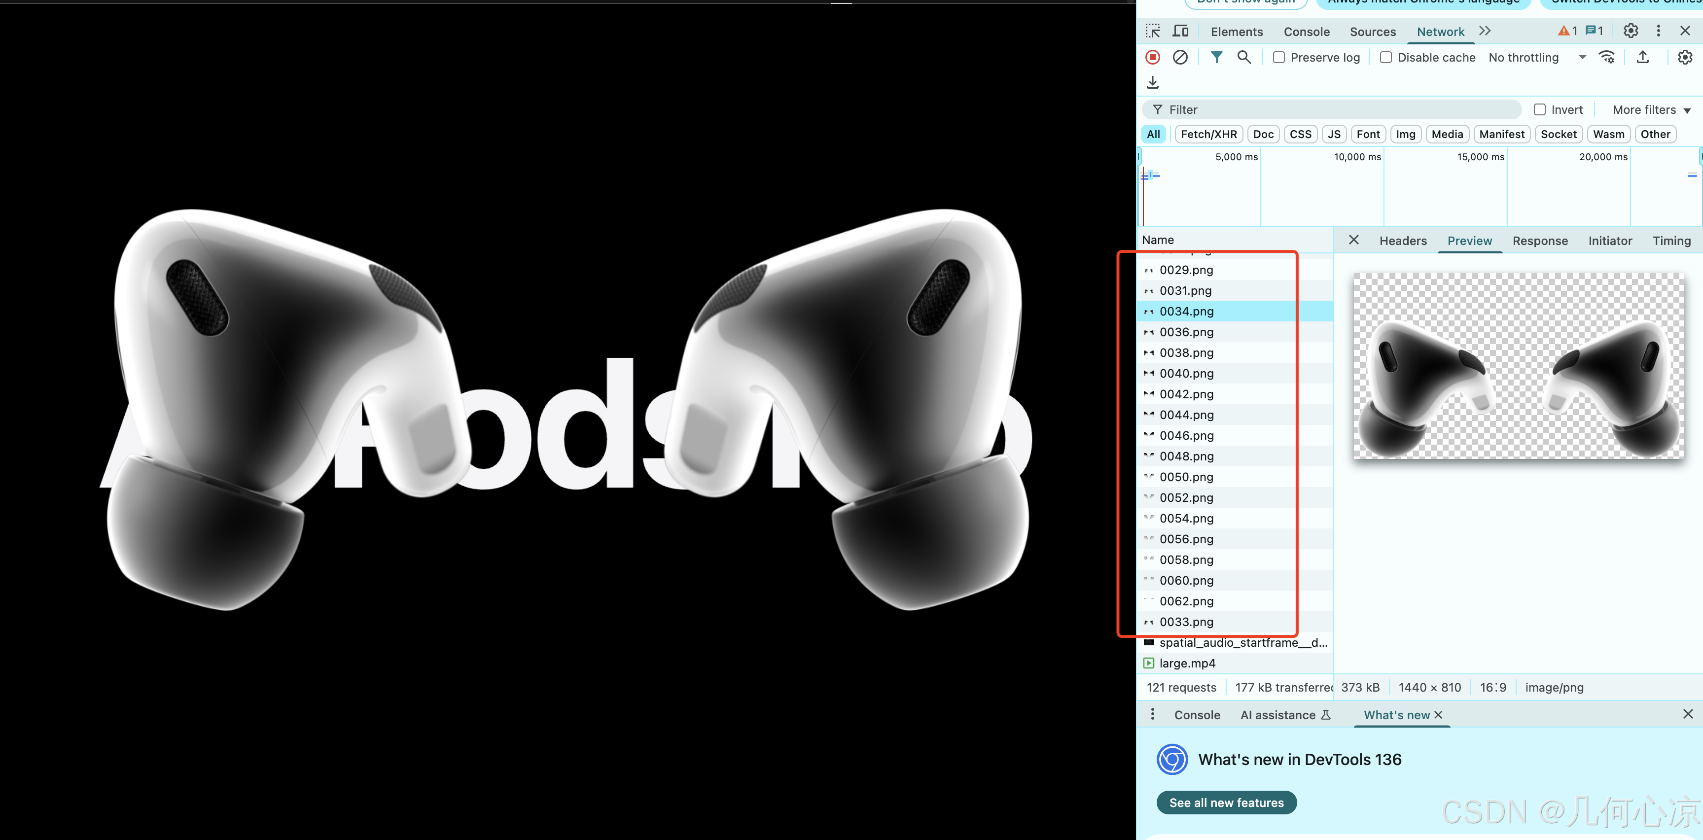Click the flask icon next to AI assistance
Screen dimensions: 1703x840
click(x=1325, y=715)
